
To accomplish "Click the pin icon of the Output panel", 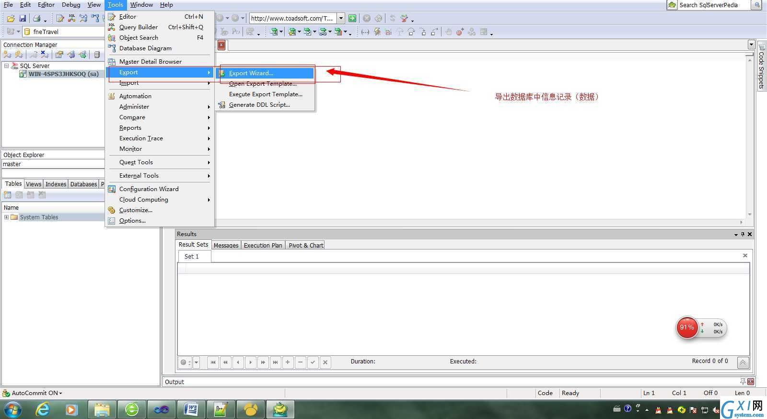I will click(743, 382).
